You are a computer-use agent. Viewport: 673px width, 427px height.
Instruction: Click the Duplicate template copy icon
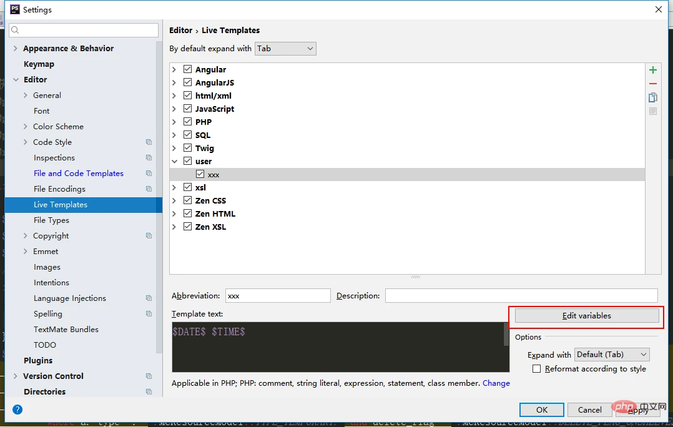coord(653,97)
